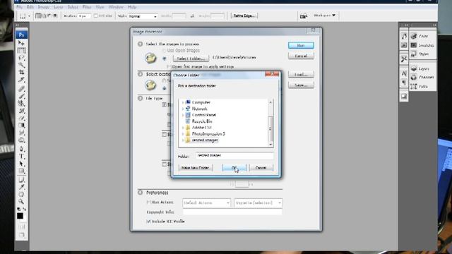This screenshot has width=452, height=254.
Task: Click Make New Folder button
Action: click(196, 168)
